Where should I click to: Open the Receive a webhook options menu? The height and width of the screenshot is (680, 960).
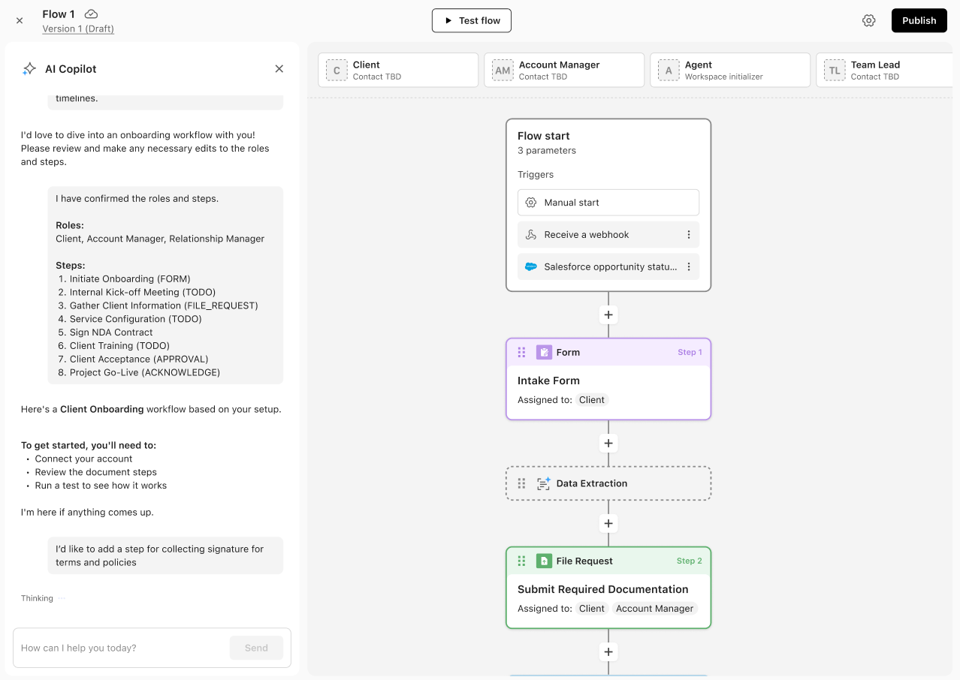click(689, 235)
